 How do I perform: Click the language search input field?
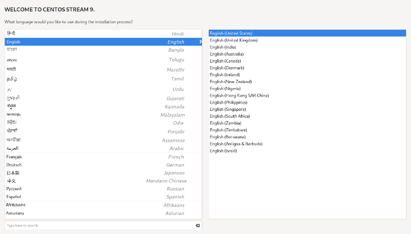coord(98,225)
